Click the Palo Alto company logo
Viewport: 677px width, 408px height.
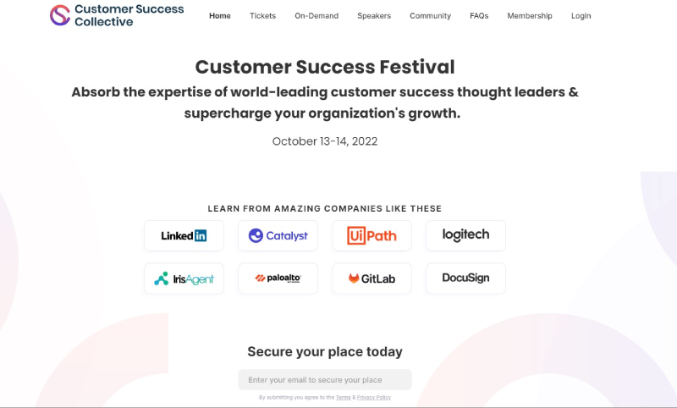278,278
